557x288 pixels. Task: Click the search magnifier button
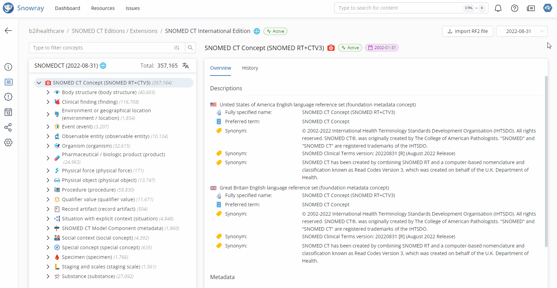tap(190, 48)
